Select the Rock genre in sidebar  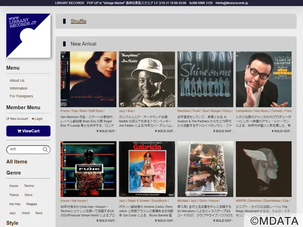tap(39, 213)
